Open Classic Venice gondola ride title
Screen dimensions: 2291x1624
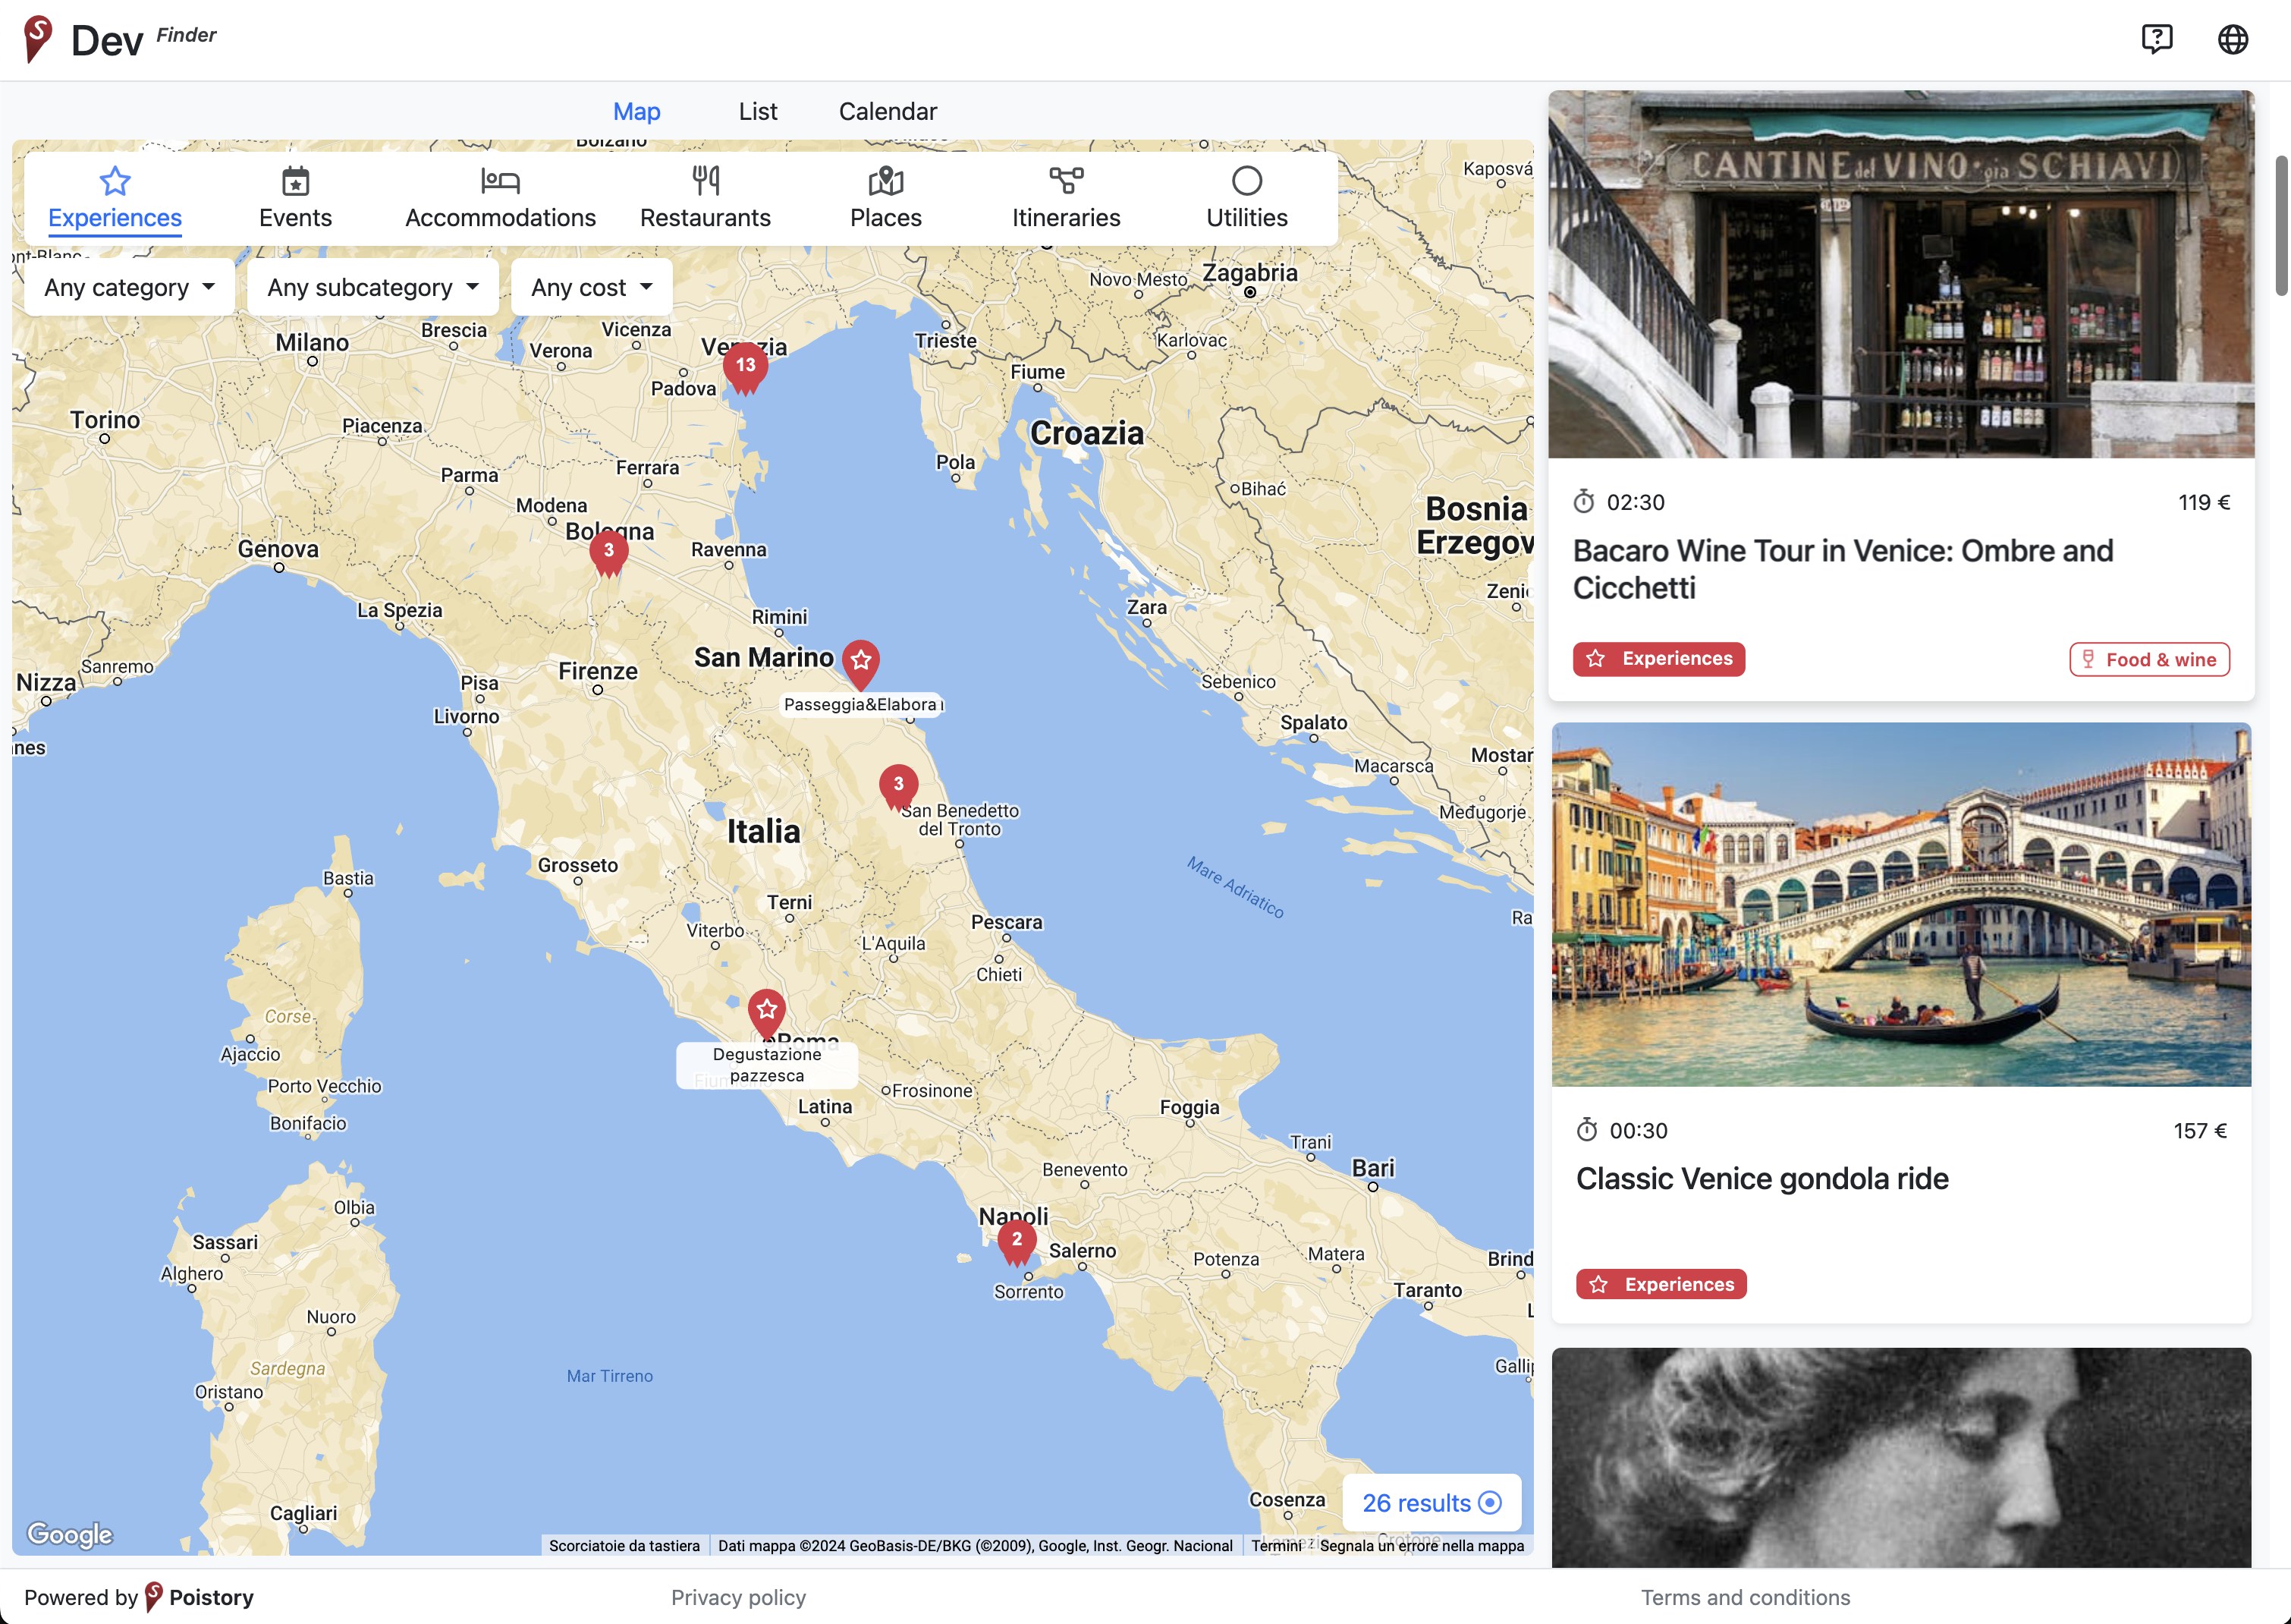1762,1179
